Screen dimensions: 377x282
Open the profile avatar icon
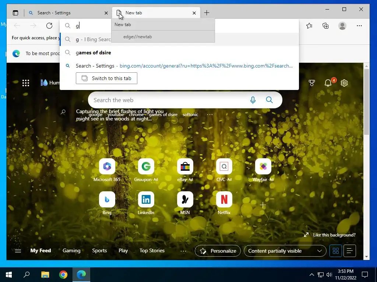342,26
